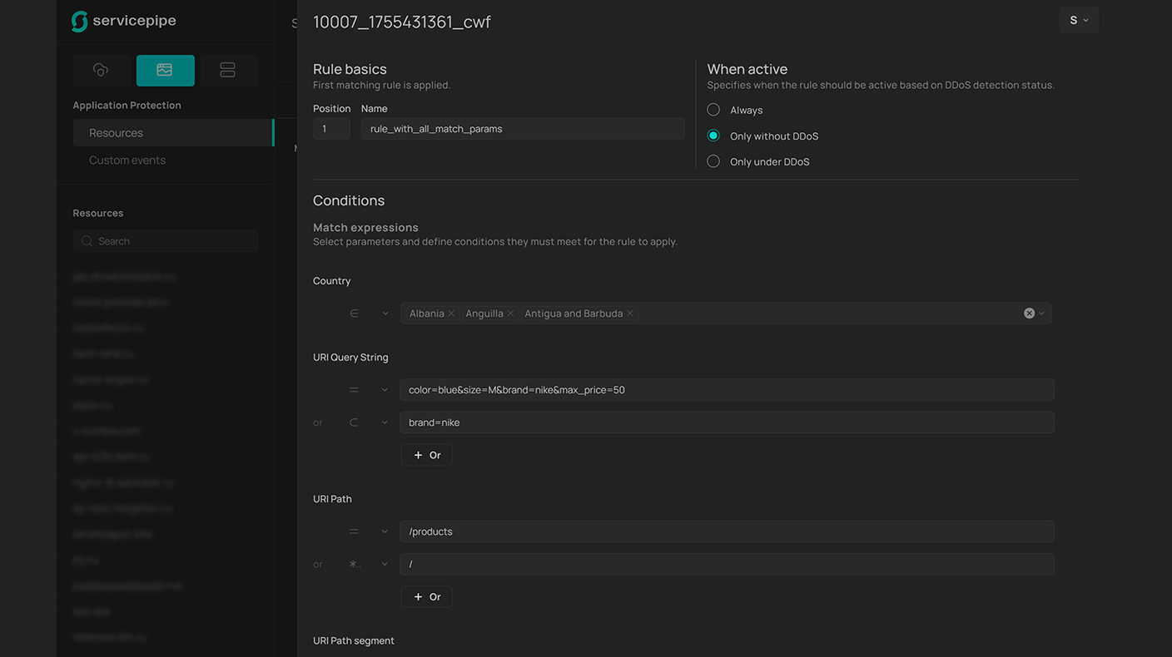Select the Only without DDoS option
The height and width of the screenshot is (657, 1172).
click(x=713, y=136)
